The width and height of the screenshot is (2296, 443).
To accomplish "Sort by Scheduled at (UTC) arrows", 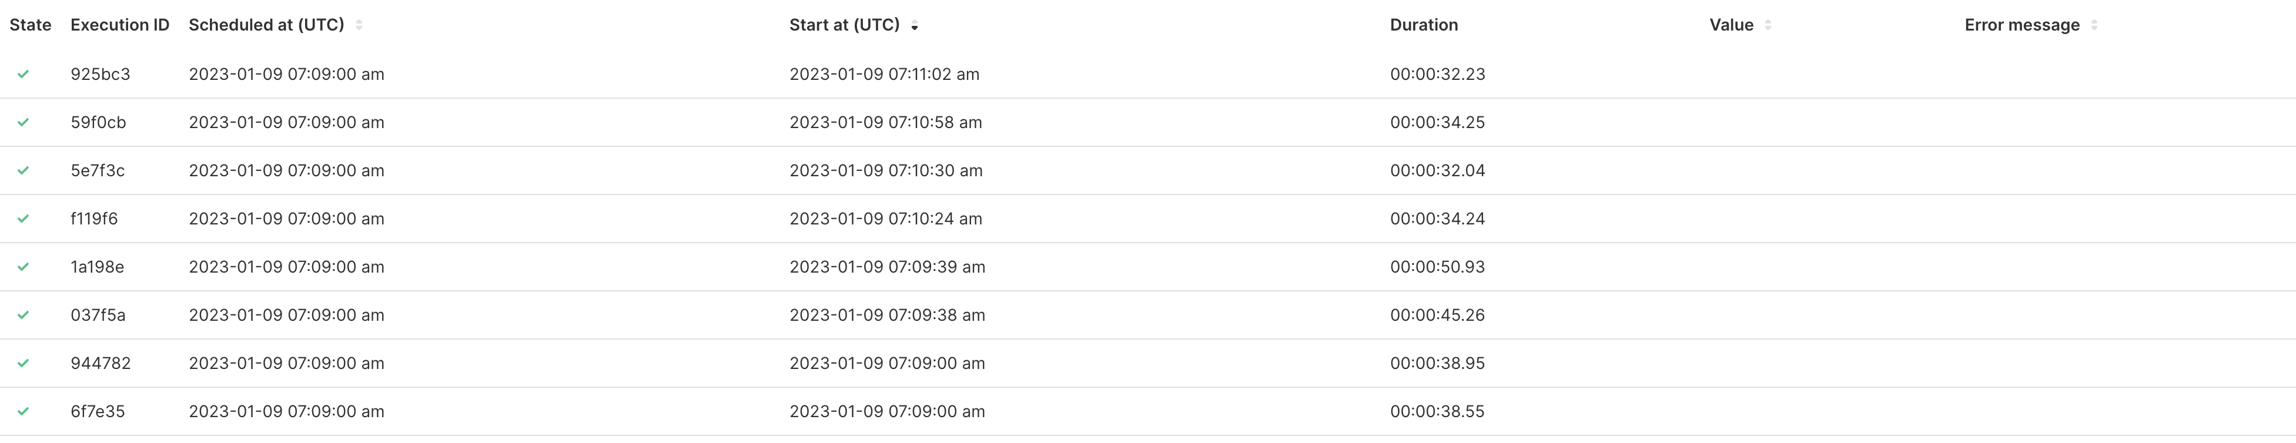I will (x=359, y=25).
